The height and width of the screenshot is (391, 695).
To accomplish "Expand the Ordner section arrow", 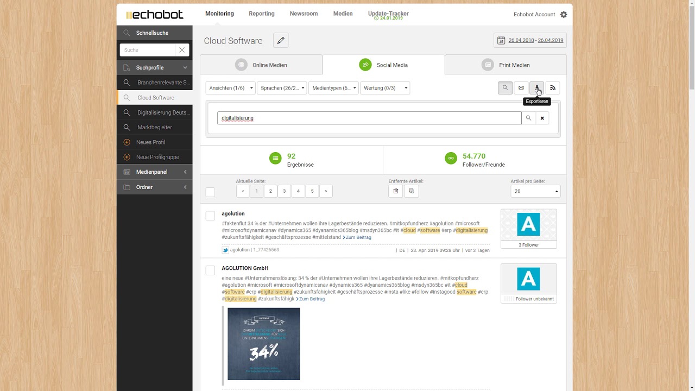I will click(x=185, y=187).
